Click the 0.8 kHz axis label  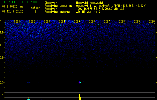(2, 70)
